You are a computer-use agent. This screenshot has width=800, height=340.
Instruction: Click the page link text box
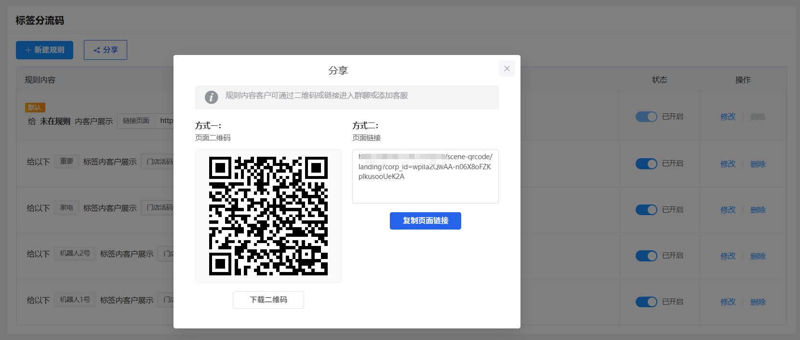[426, 177]
